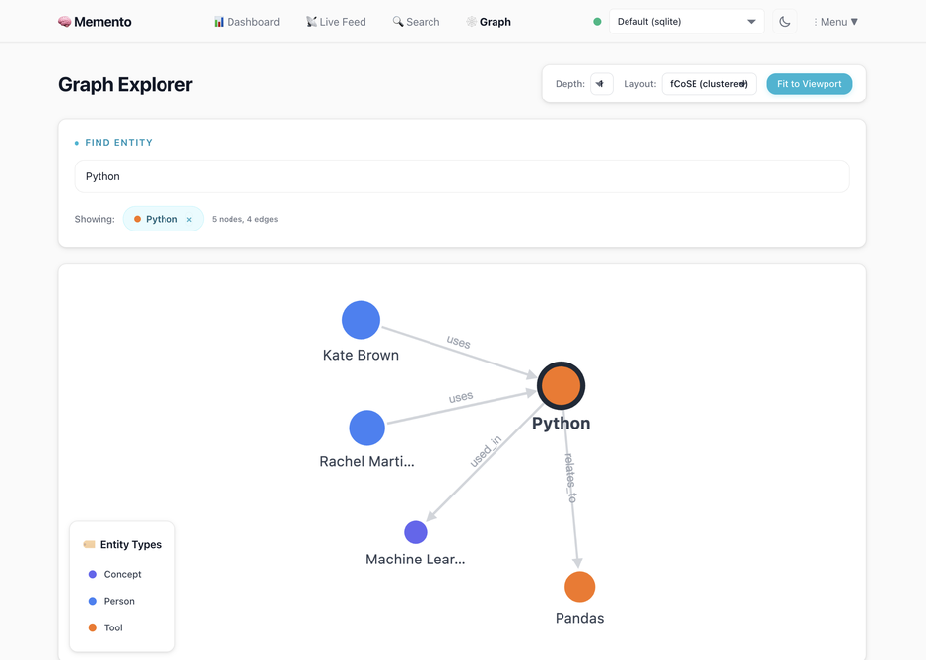Toggle dark mode with the moon icon
Image resolution: width=926 pixels, height=660 pixels.
pos(785,21)
